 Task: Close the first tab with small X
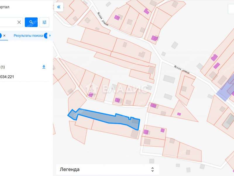pyautogui.click(x=4, y=35)
